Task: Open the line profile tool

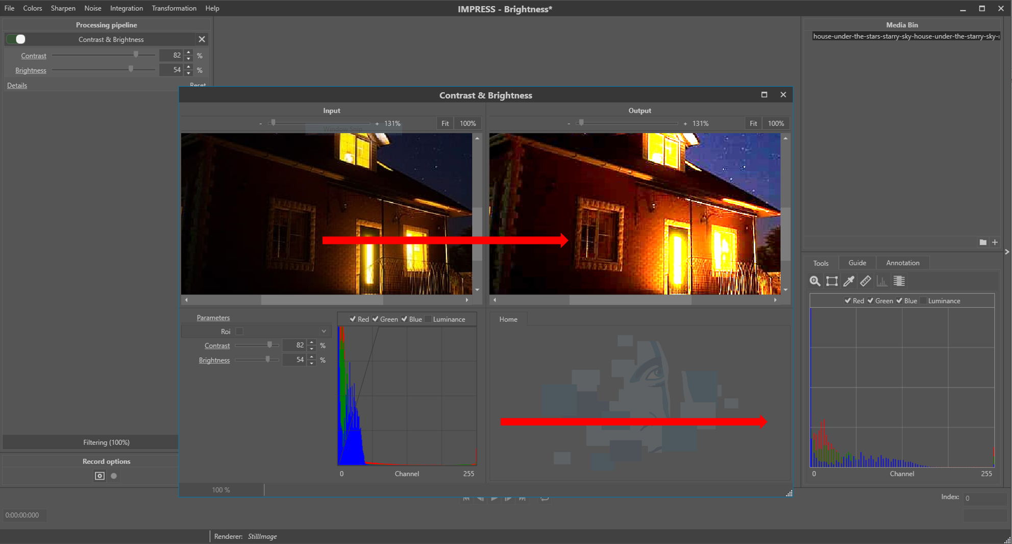Action: 899,281
